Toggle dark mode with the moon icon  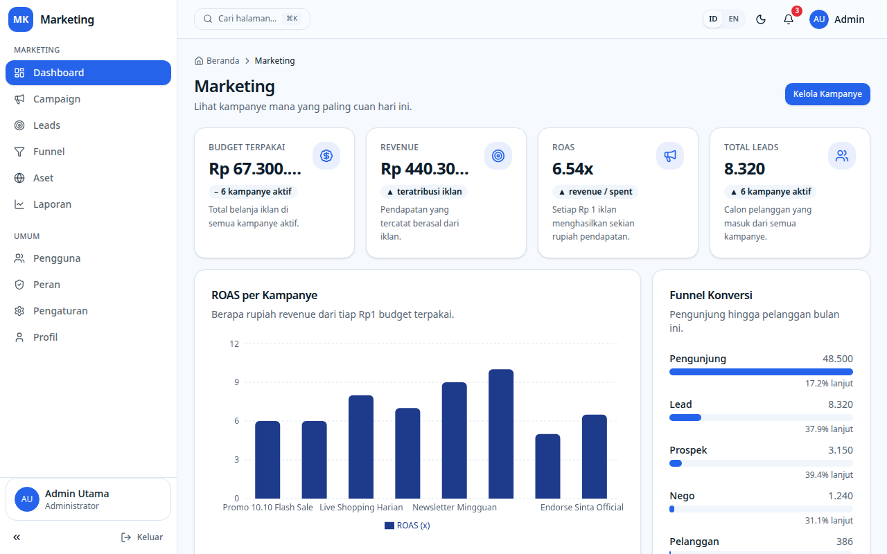[761, 19]
